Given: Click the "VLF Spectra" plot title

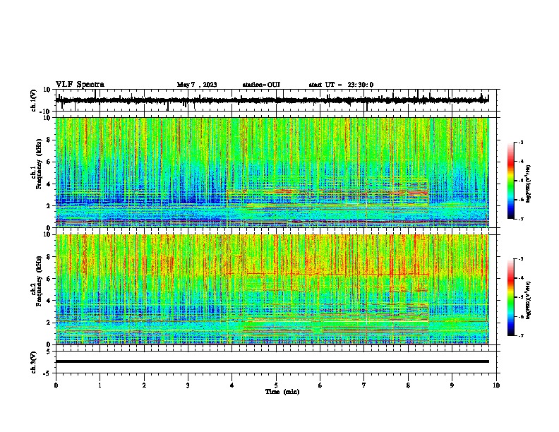Looking at the screenshot, I should pyautogui.click(x=80, y=85).
